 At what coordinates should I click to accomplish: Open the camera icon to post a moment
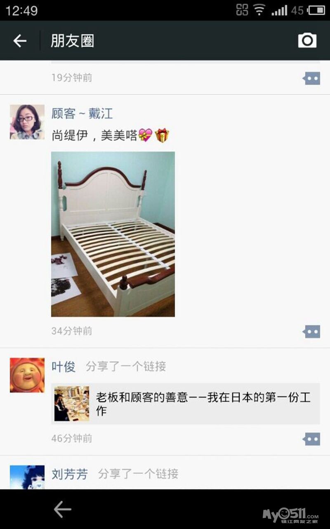(307, 41)
